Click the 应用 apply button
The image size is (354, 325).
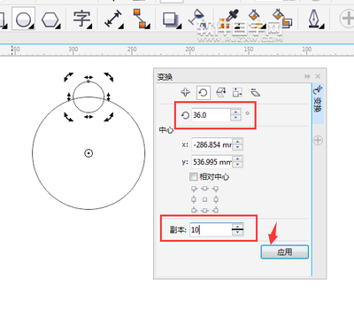285,252
